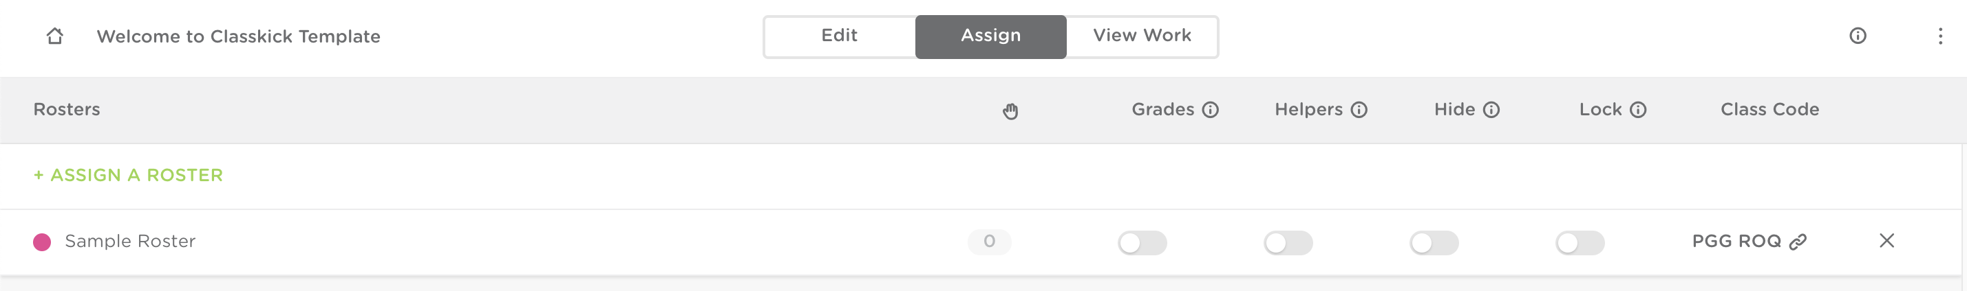Remove Sample Roster with the X
This screenshot has height=291, width=1967.
[1886, 241]
